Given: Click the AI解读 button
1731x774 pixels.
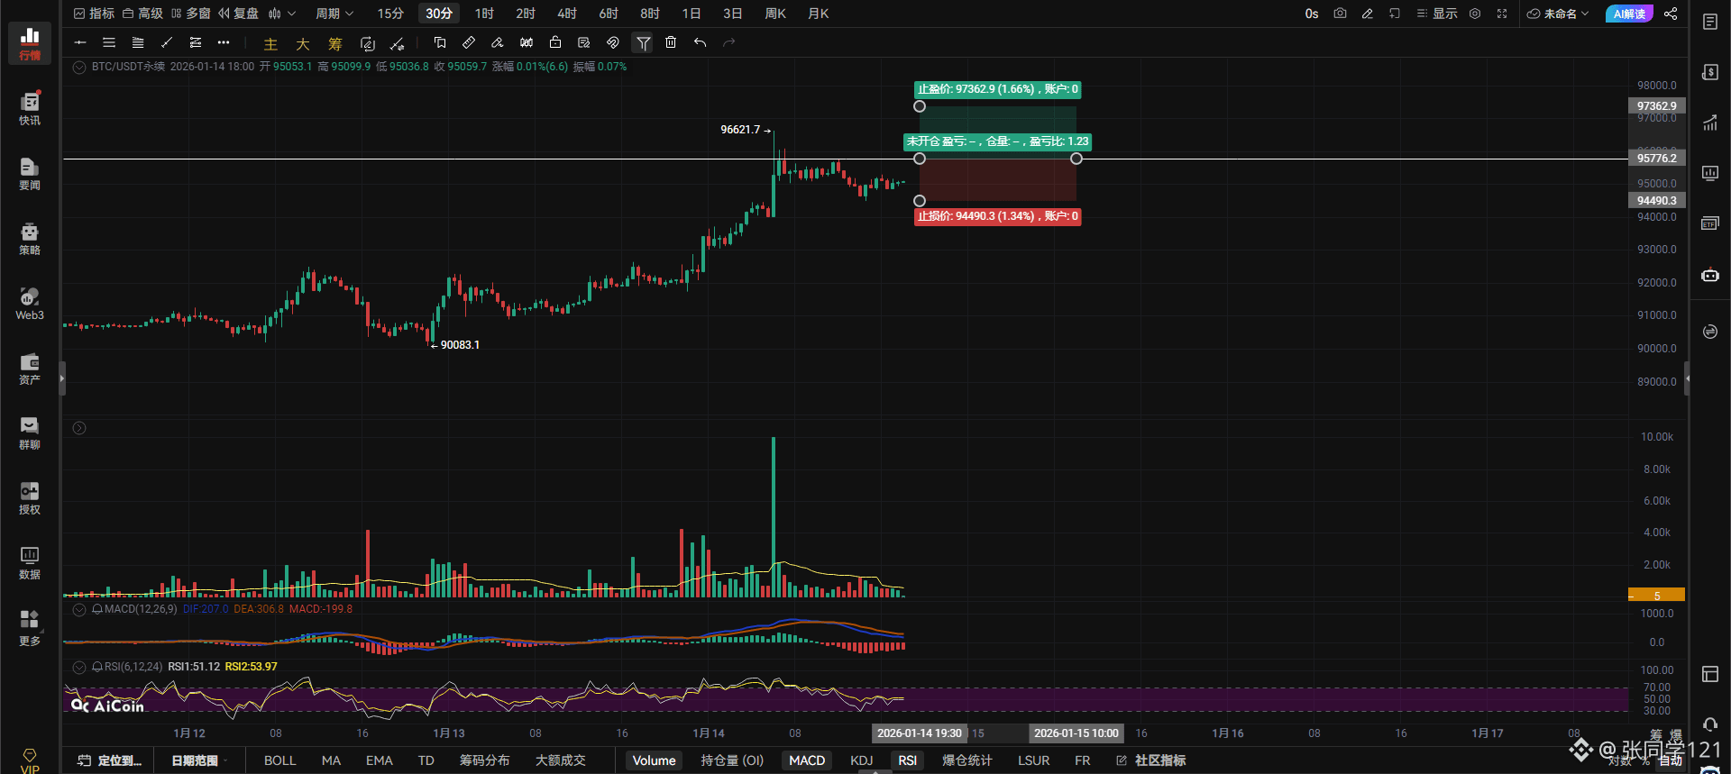Looking at the screenshot, I should tap(1629, 14).
